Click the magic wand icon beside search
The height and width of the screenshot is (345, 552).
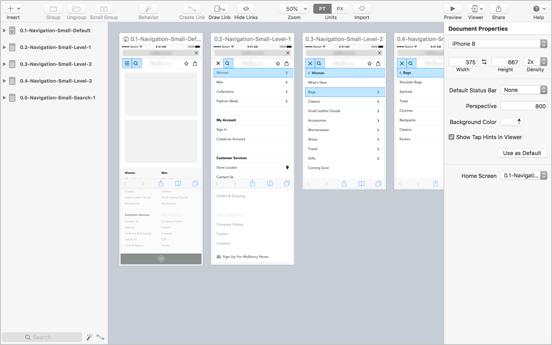90,337
